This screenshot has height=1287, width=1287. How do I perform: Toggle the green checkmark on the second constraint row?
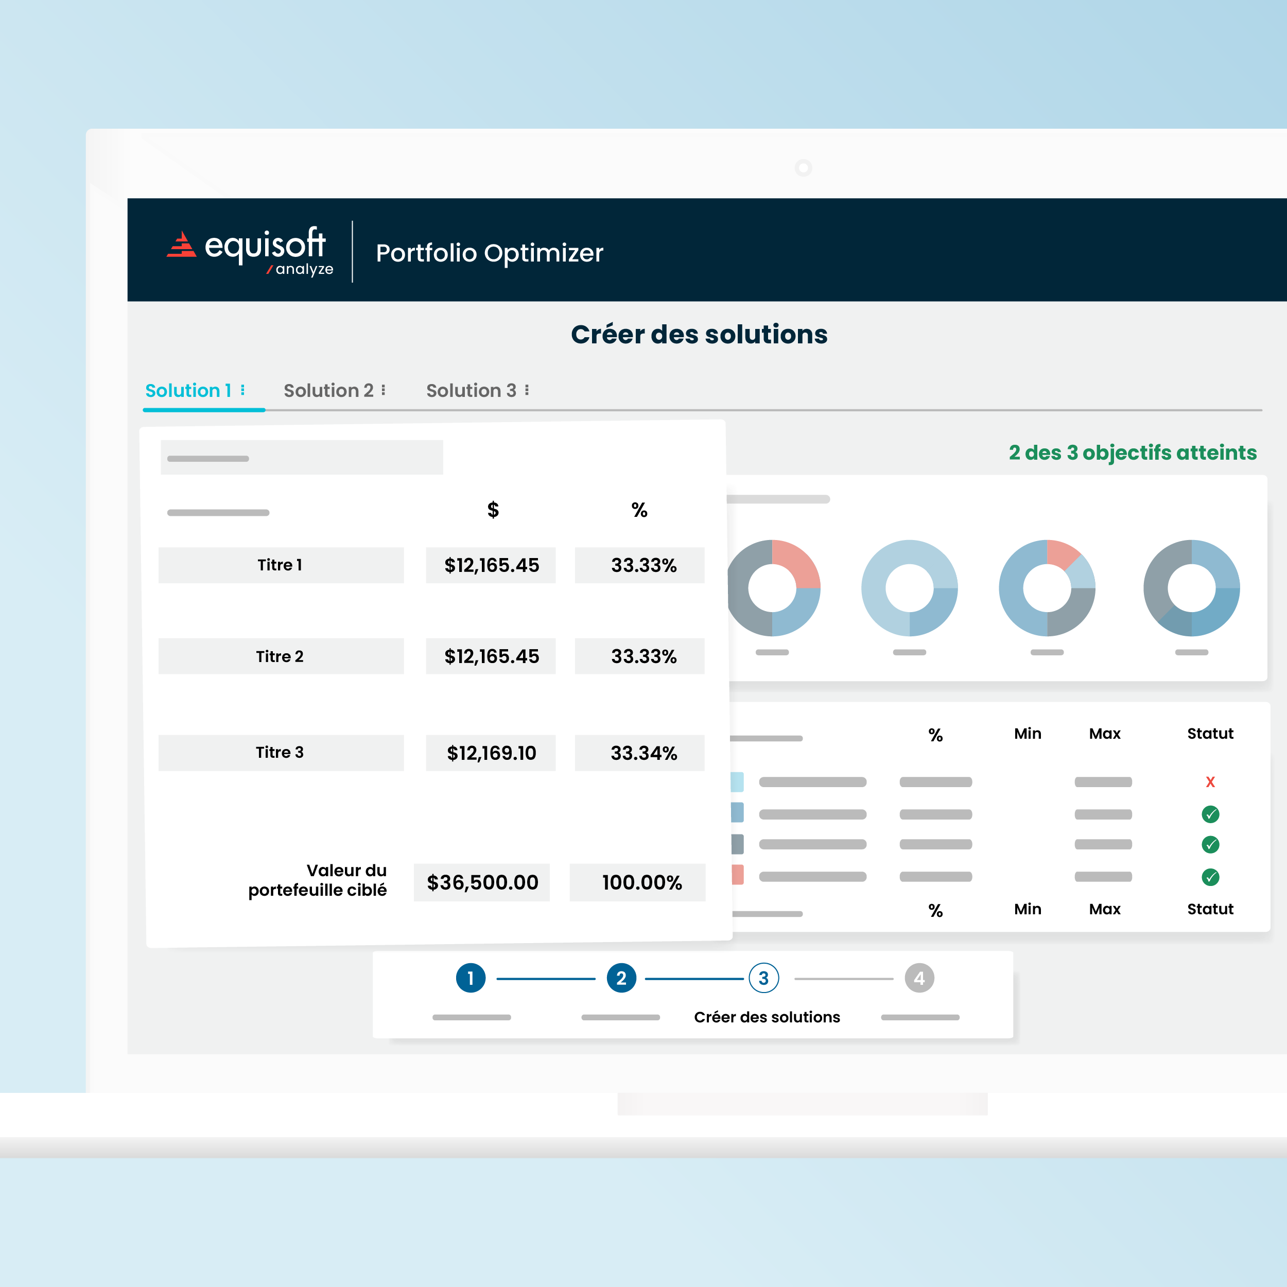pos(1210,814)
